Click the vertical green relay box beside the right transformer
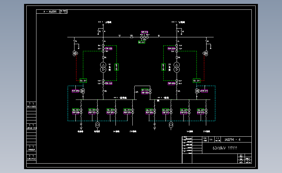282x173 pixels. pyautogui.click(x=163, y=67)
